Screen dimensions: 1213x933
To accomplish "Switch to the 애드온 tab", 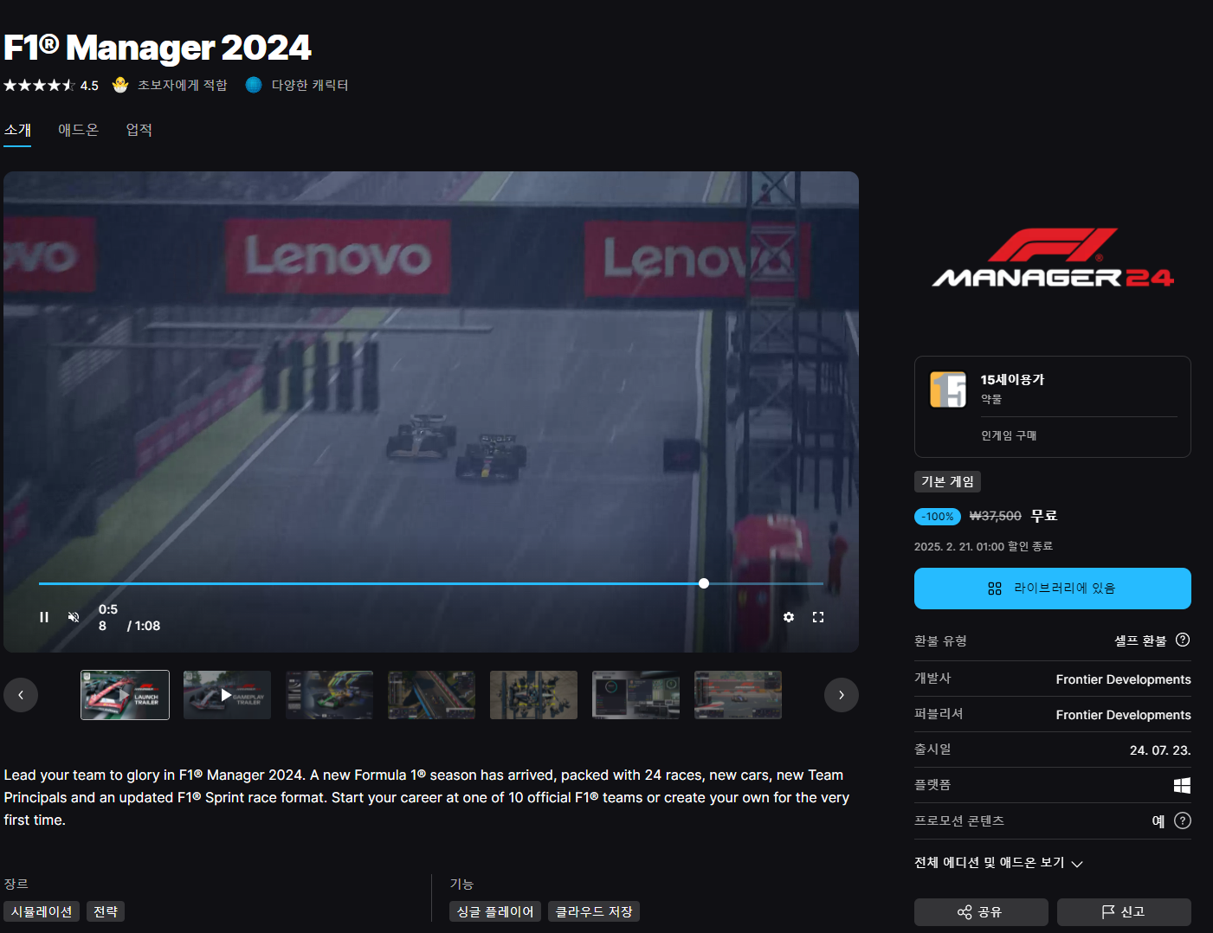I will click(79, 130).
